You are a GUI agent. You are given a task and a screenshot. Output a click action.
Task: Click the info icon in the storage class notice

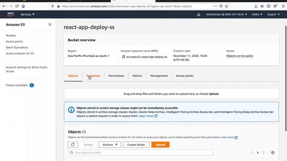pyautogui.click(x=71, y=110)
